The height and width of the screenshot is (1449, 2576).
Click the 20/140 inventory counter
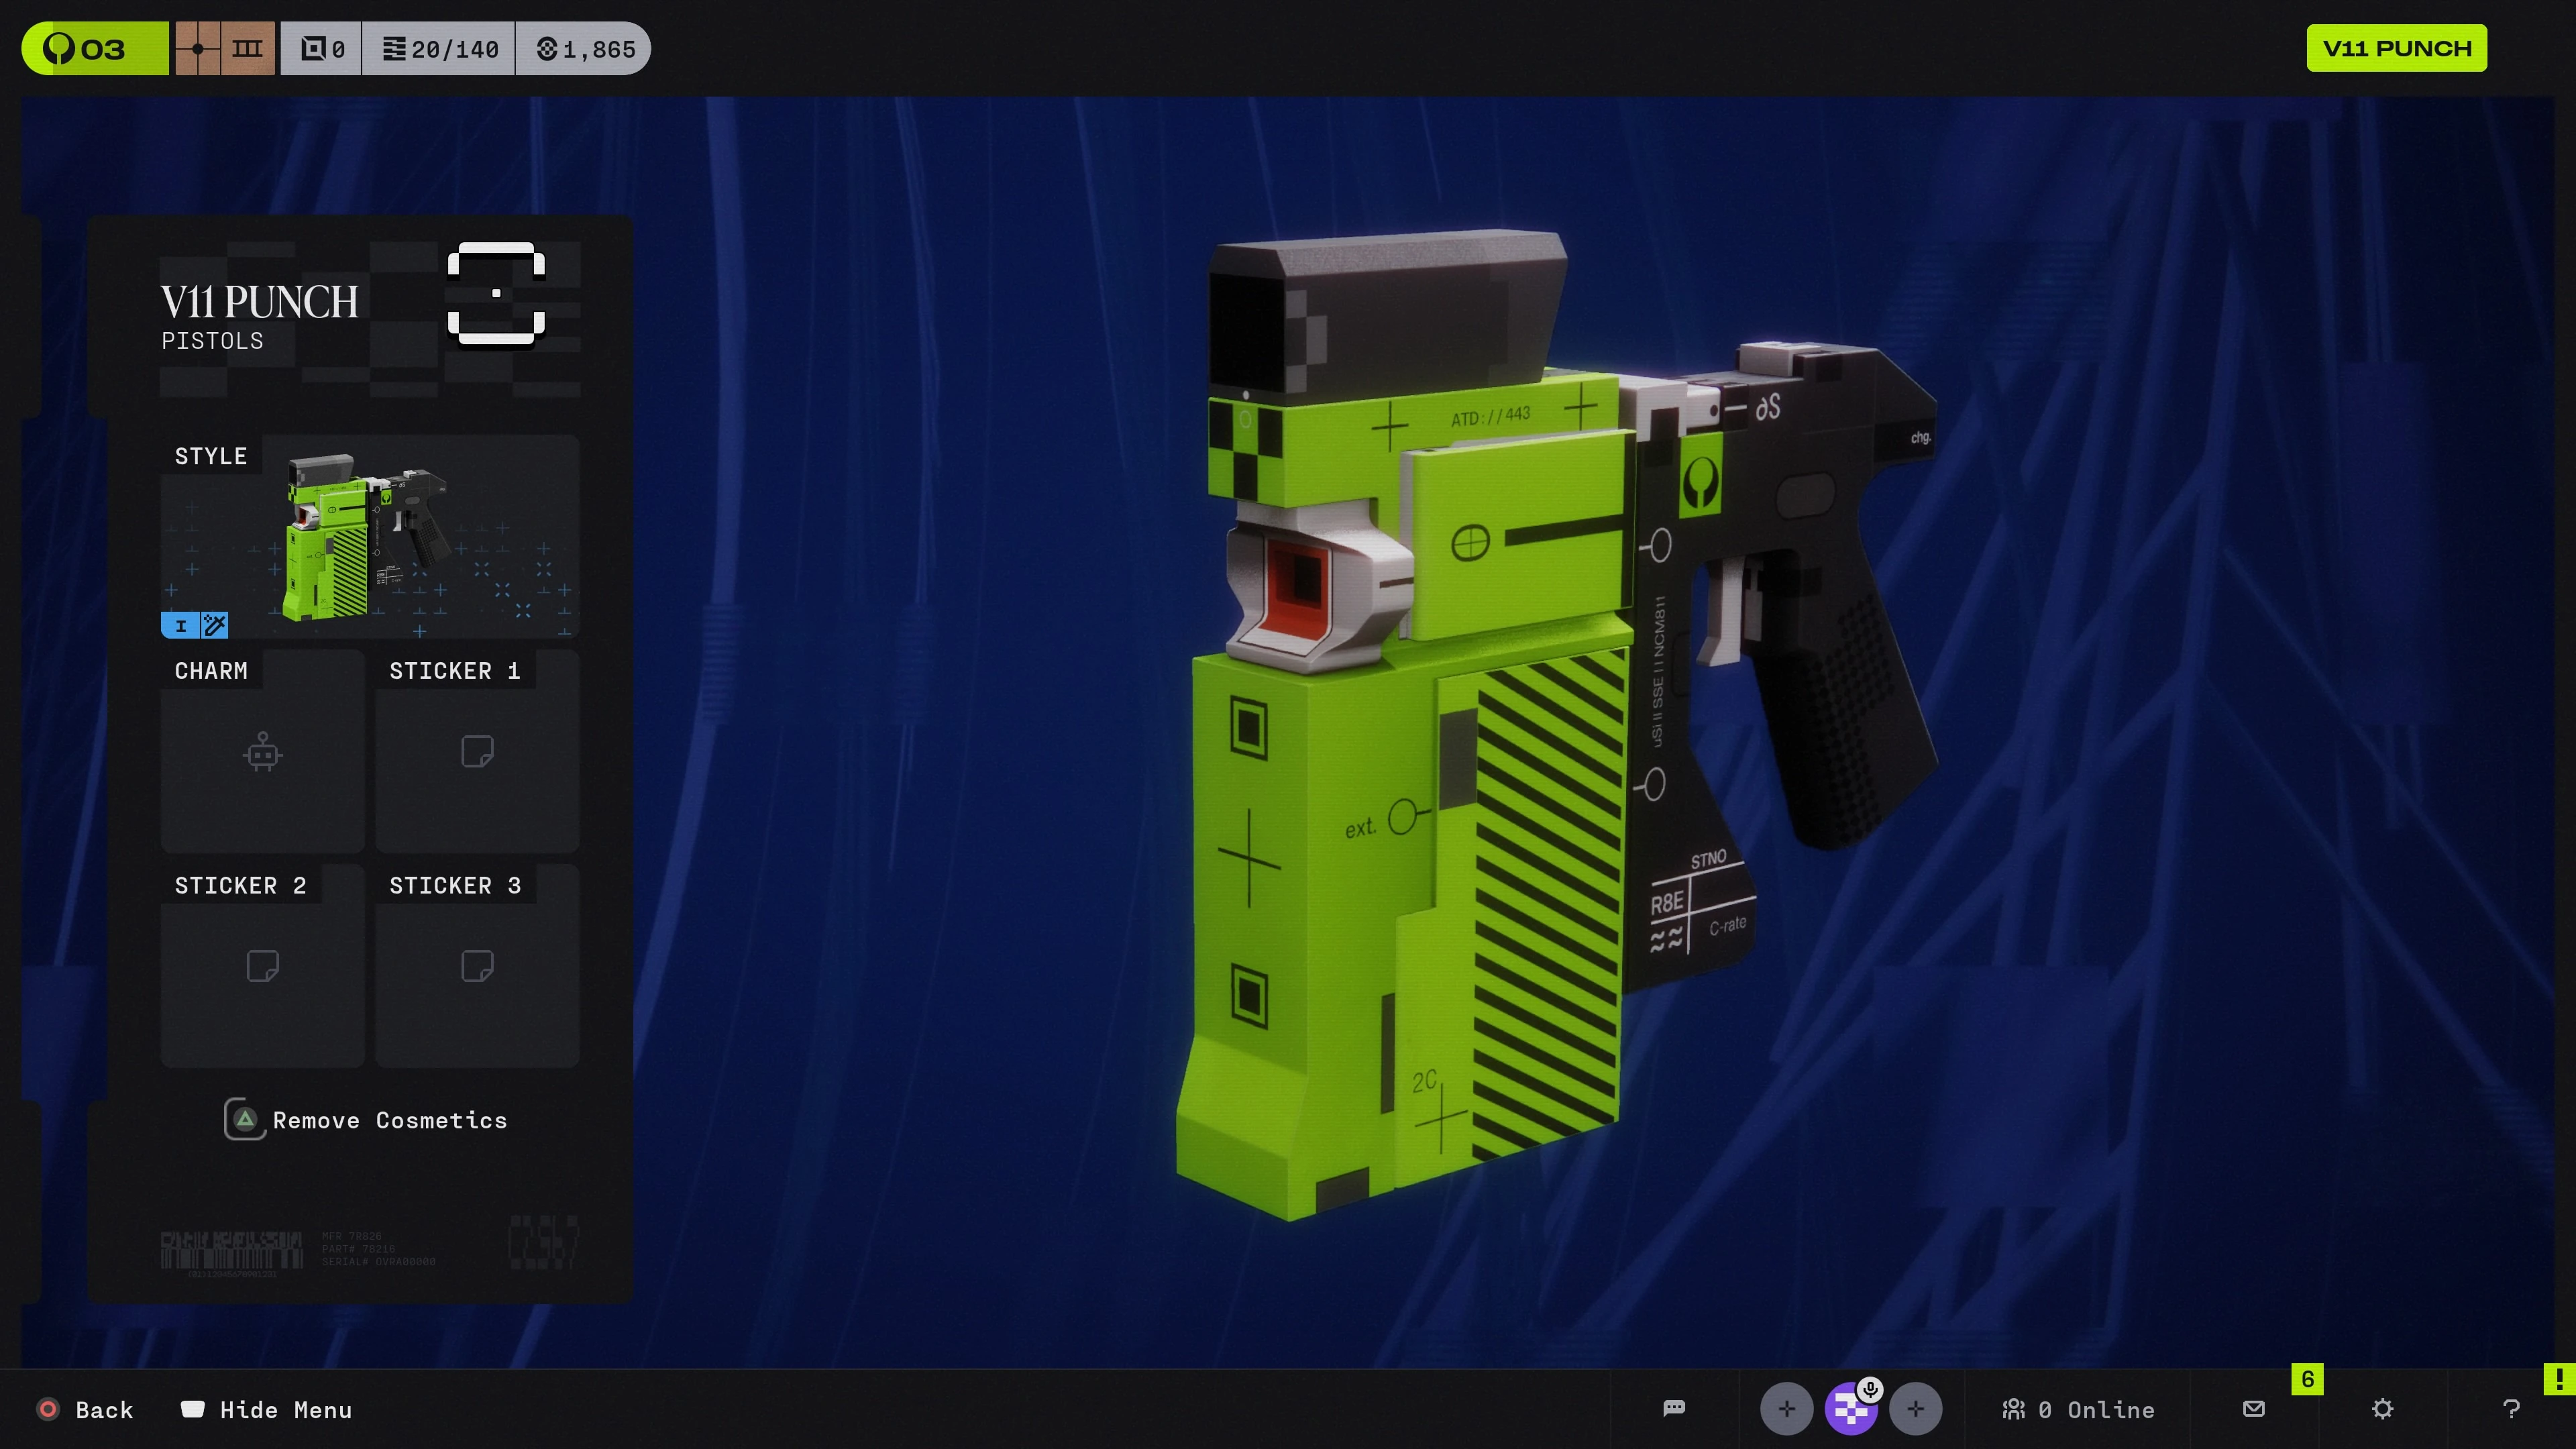coord(440,48)
